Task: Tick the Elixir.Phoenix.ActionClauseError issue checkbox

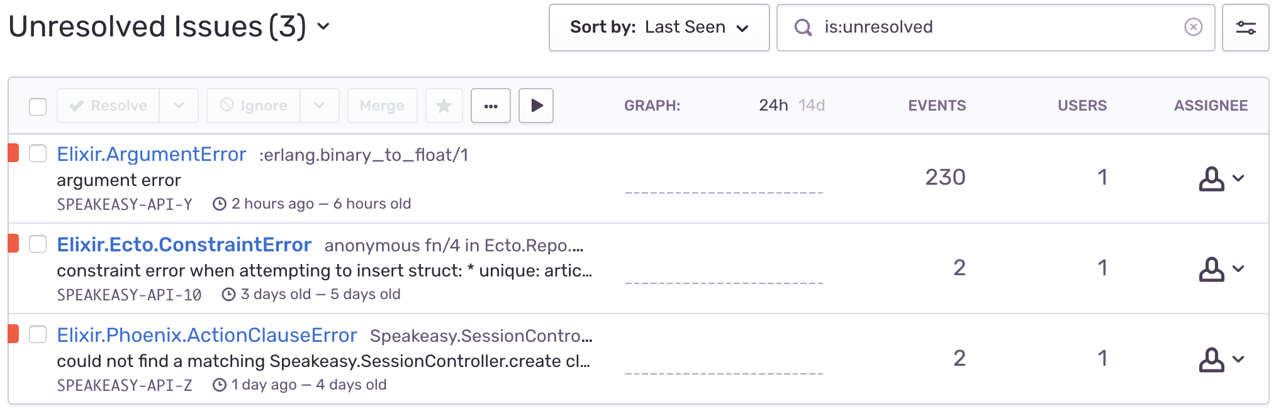Action: click(38, 334)
